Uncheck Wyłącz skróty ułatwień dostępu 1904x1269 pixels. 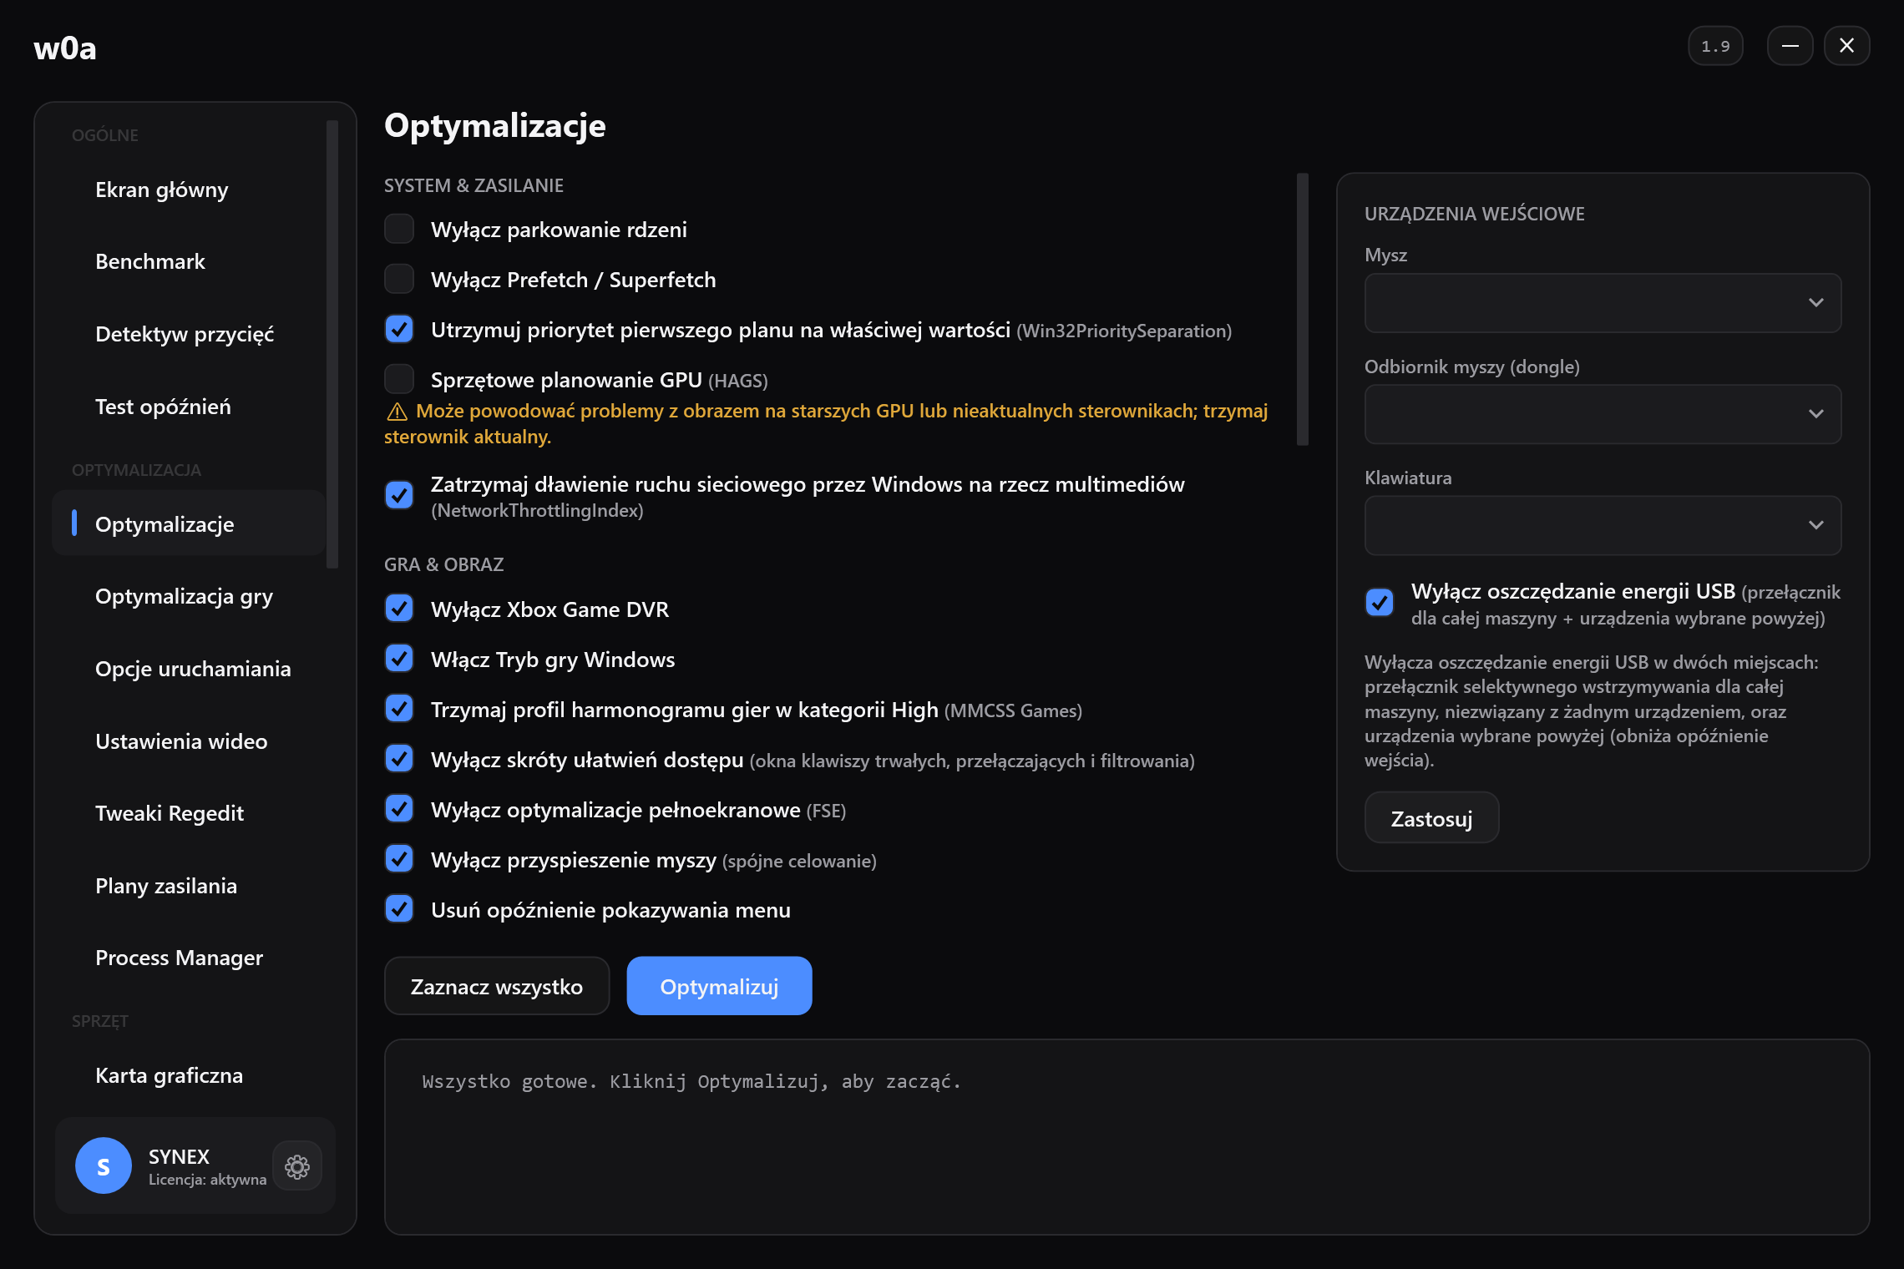tap(399, 759)
